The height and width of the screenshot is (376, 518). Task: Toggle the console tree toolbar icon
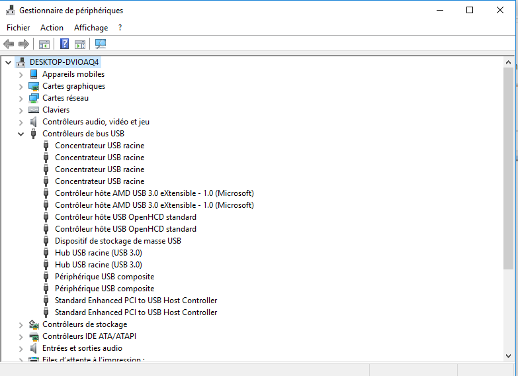coord(44,44)
